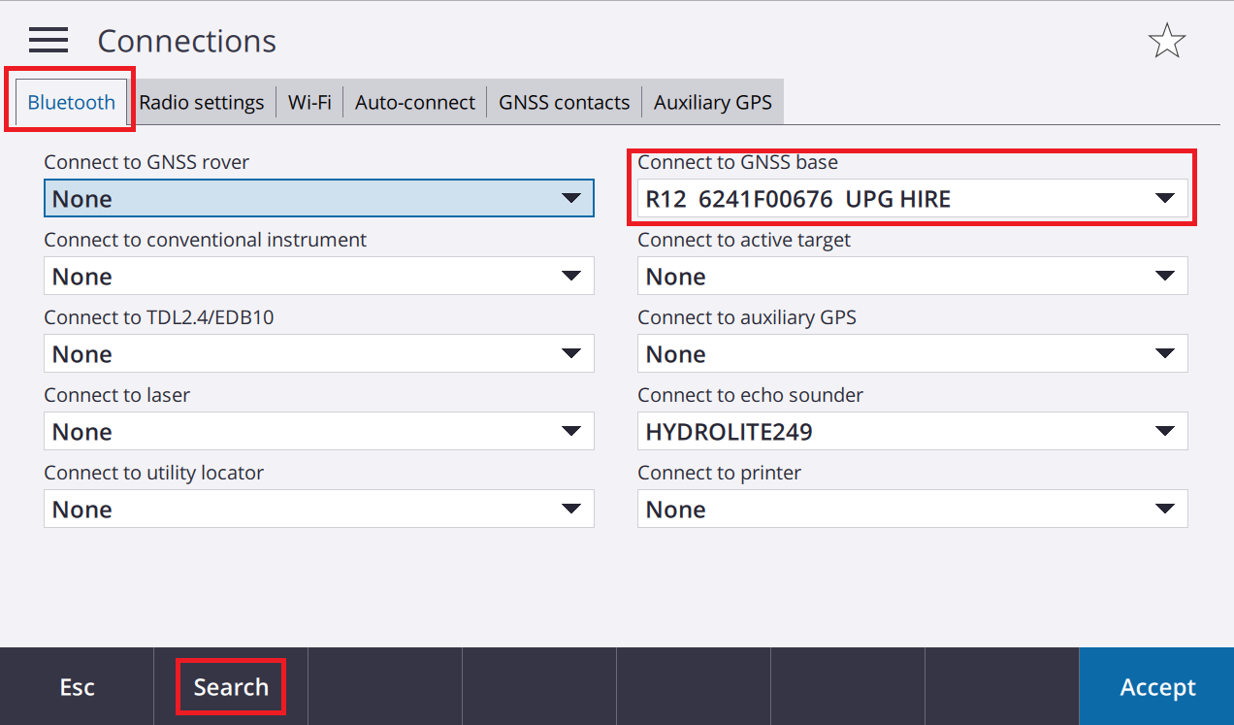Open the echo sounder dropdown showing HYDROLITE249
Viewport: 1234px width, 725px height.
coord(913,431)
